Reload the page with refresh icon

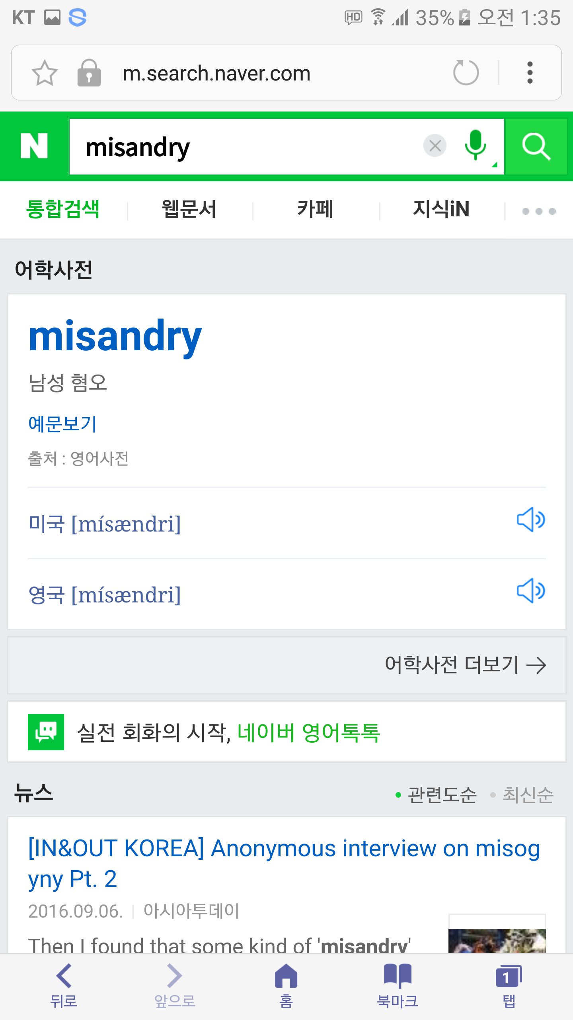point(466,73)
